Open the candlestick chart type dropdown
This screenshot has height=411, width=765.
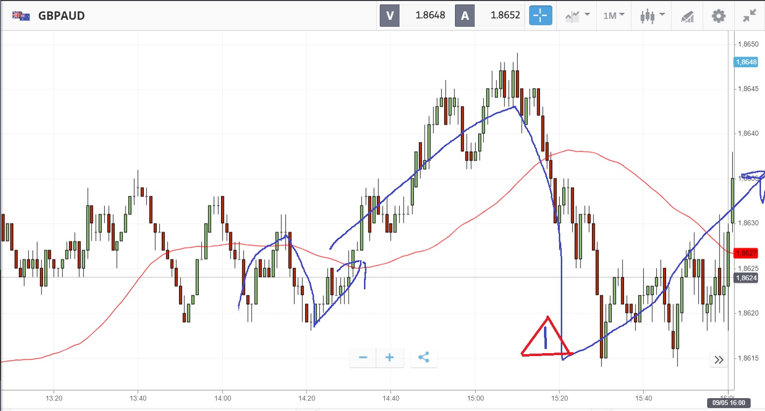(652, 16)
